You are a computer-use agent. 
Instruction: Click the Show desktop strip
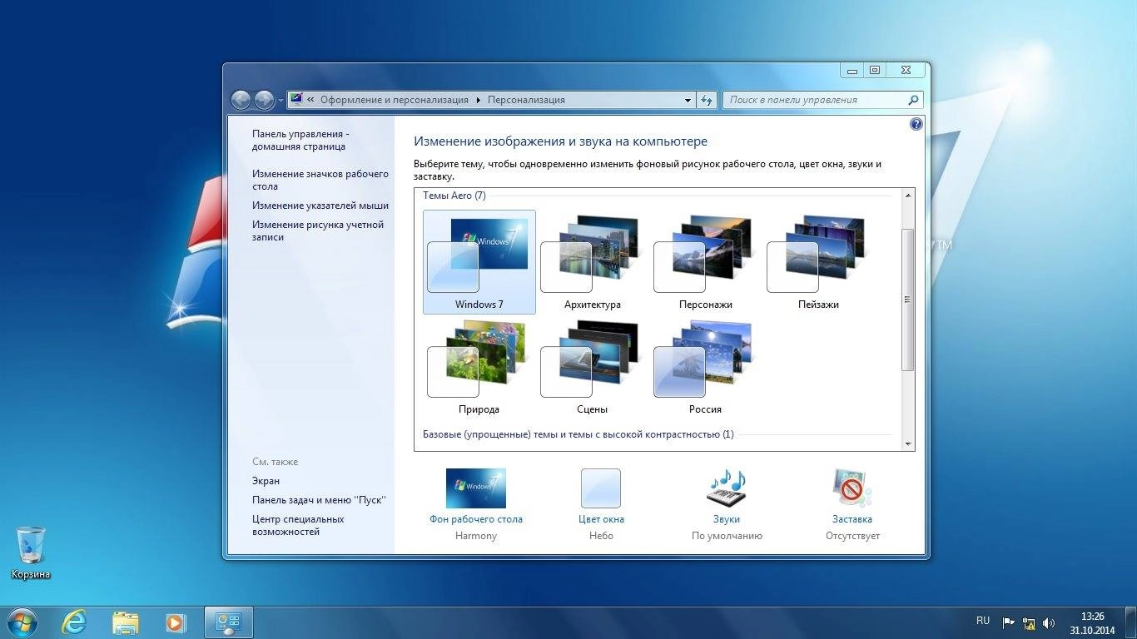1130,622
